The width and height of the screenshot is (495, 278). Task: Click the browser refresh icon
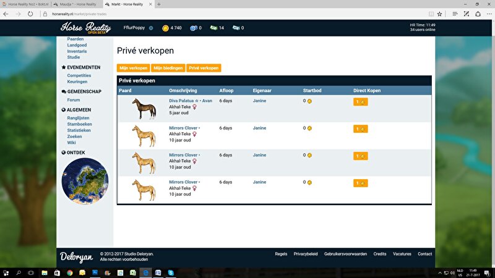(30, 13)
